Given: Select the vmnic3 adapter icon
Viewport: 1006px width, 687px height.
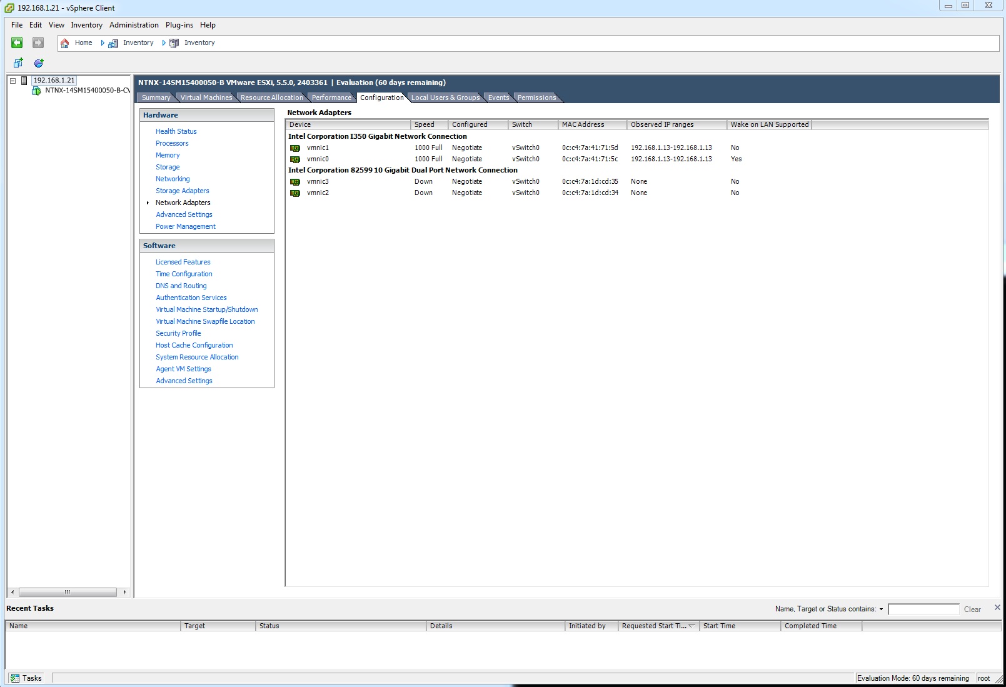Looking at the screenshot, I should pyautogui.click(x=295, y=182).
